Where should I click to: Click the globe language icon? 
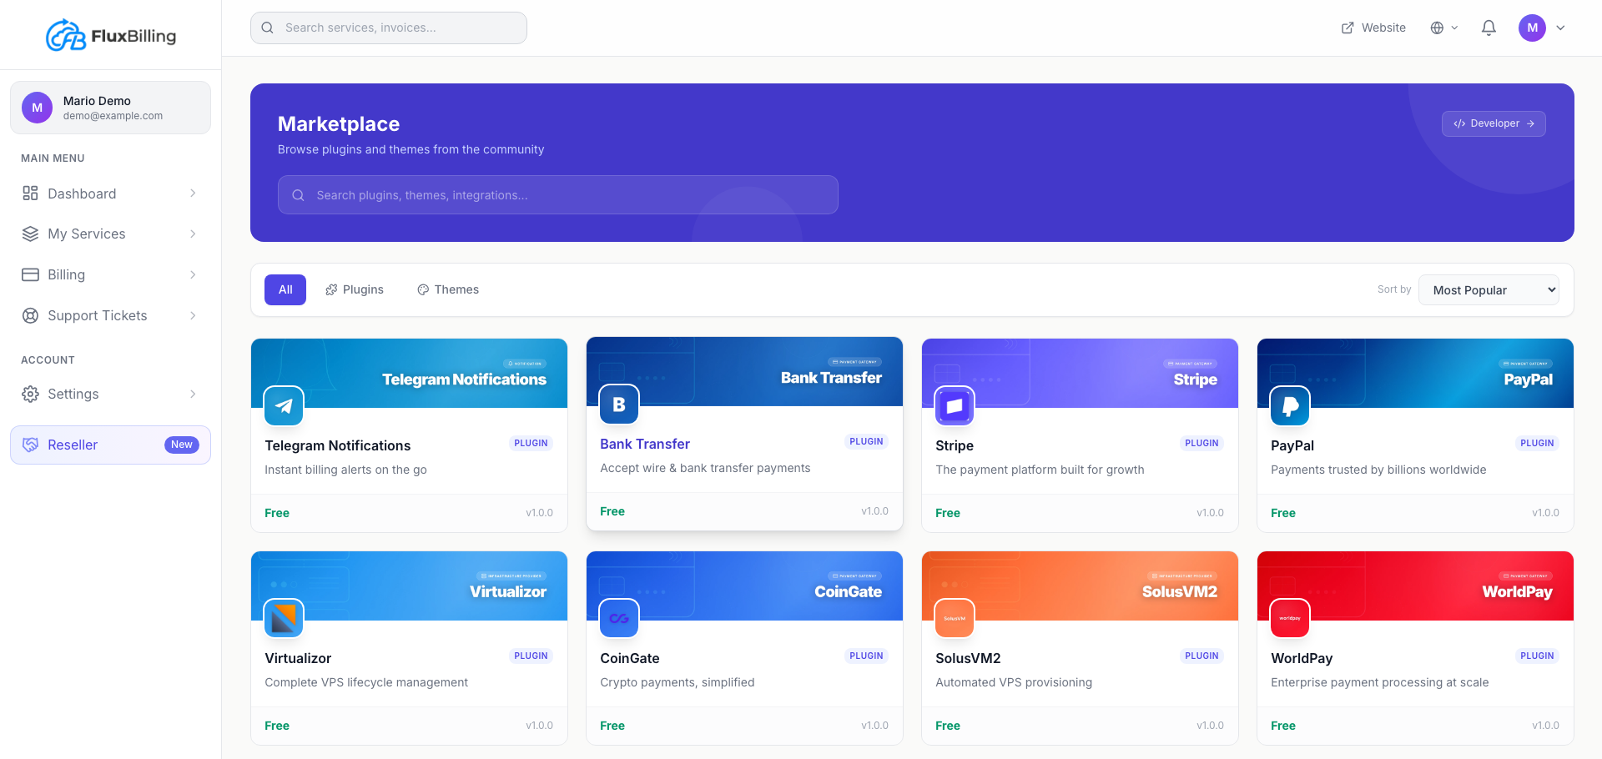point(1437,28)
